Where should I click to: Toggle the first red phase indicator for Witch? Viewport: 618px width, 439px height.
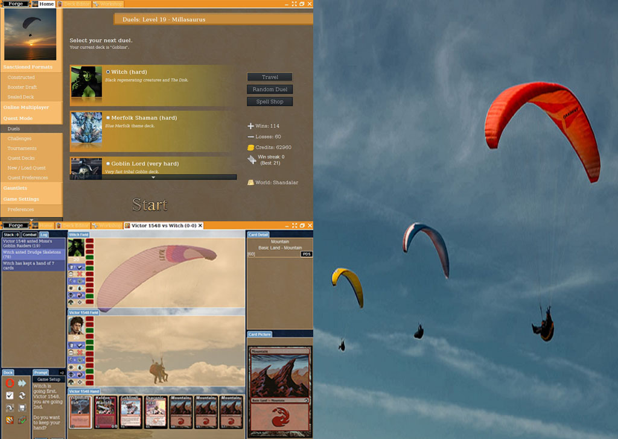(x=89, y=242)
